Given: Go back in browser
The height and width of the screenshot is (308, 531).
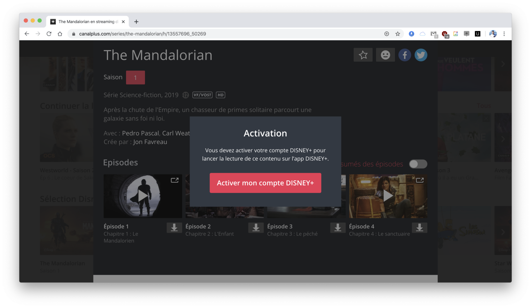Looking at the screenshot, I should click(x=27, y=34).
